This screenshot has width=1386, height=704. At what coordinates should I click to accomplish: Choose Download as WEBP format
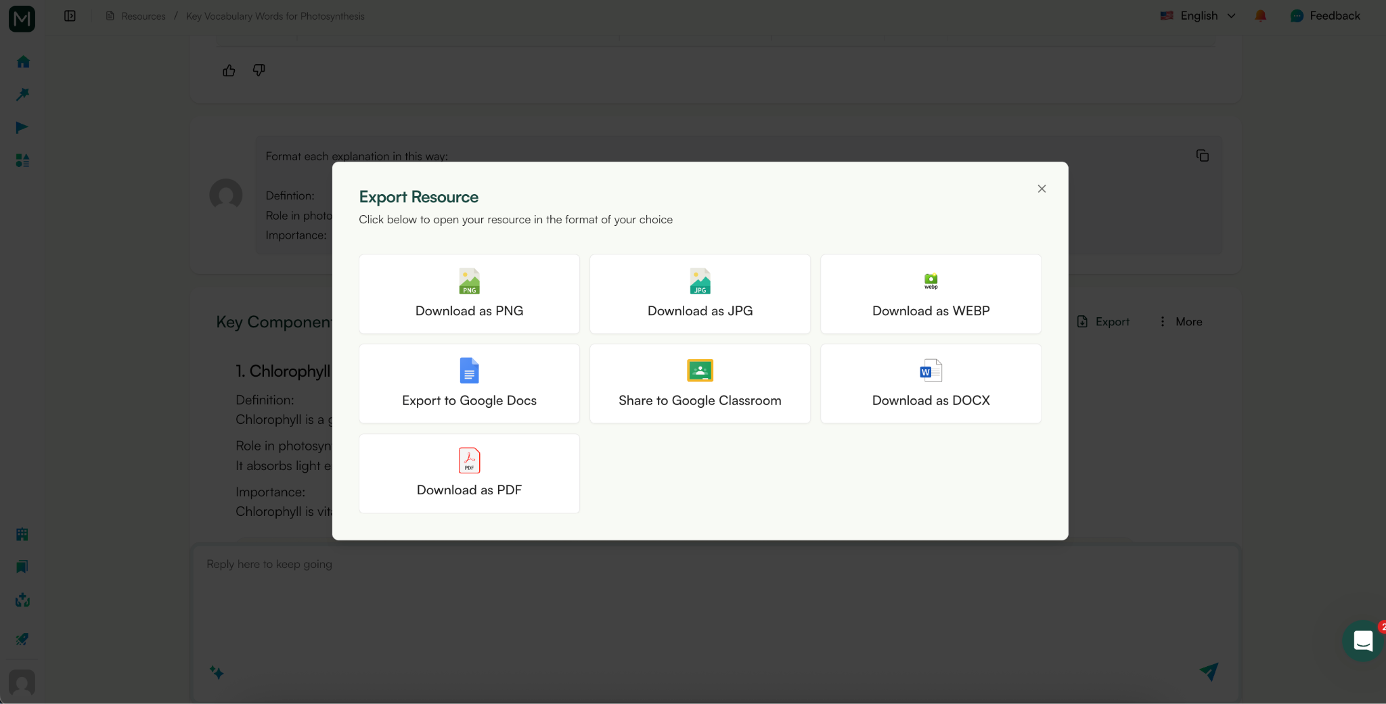point(930,294)
